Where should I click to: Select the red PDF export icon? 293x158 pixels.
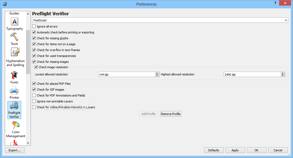14,143
